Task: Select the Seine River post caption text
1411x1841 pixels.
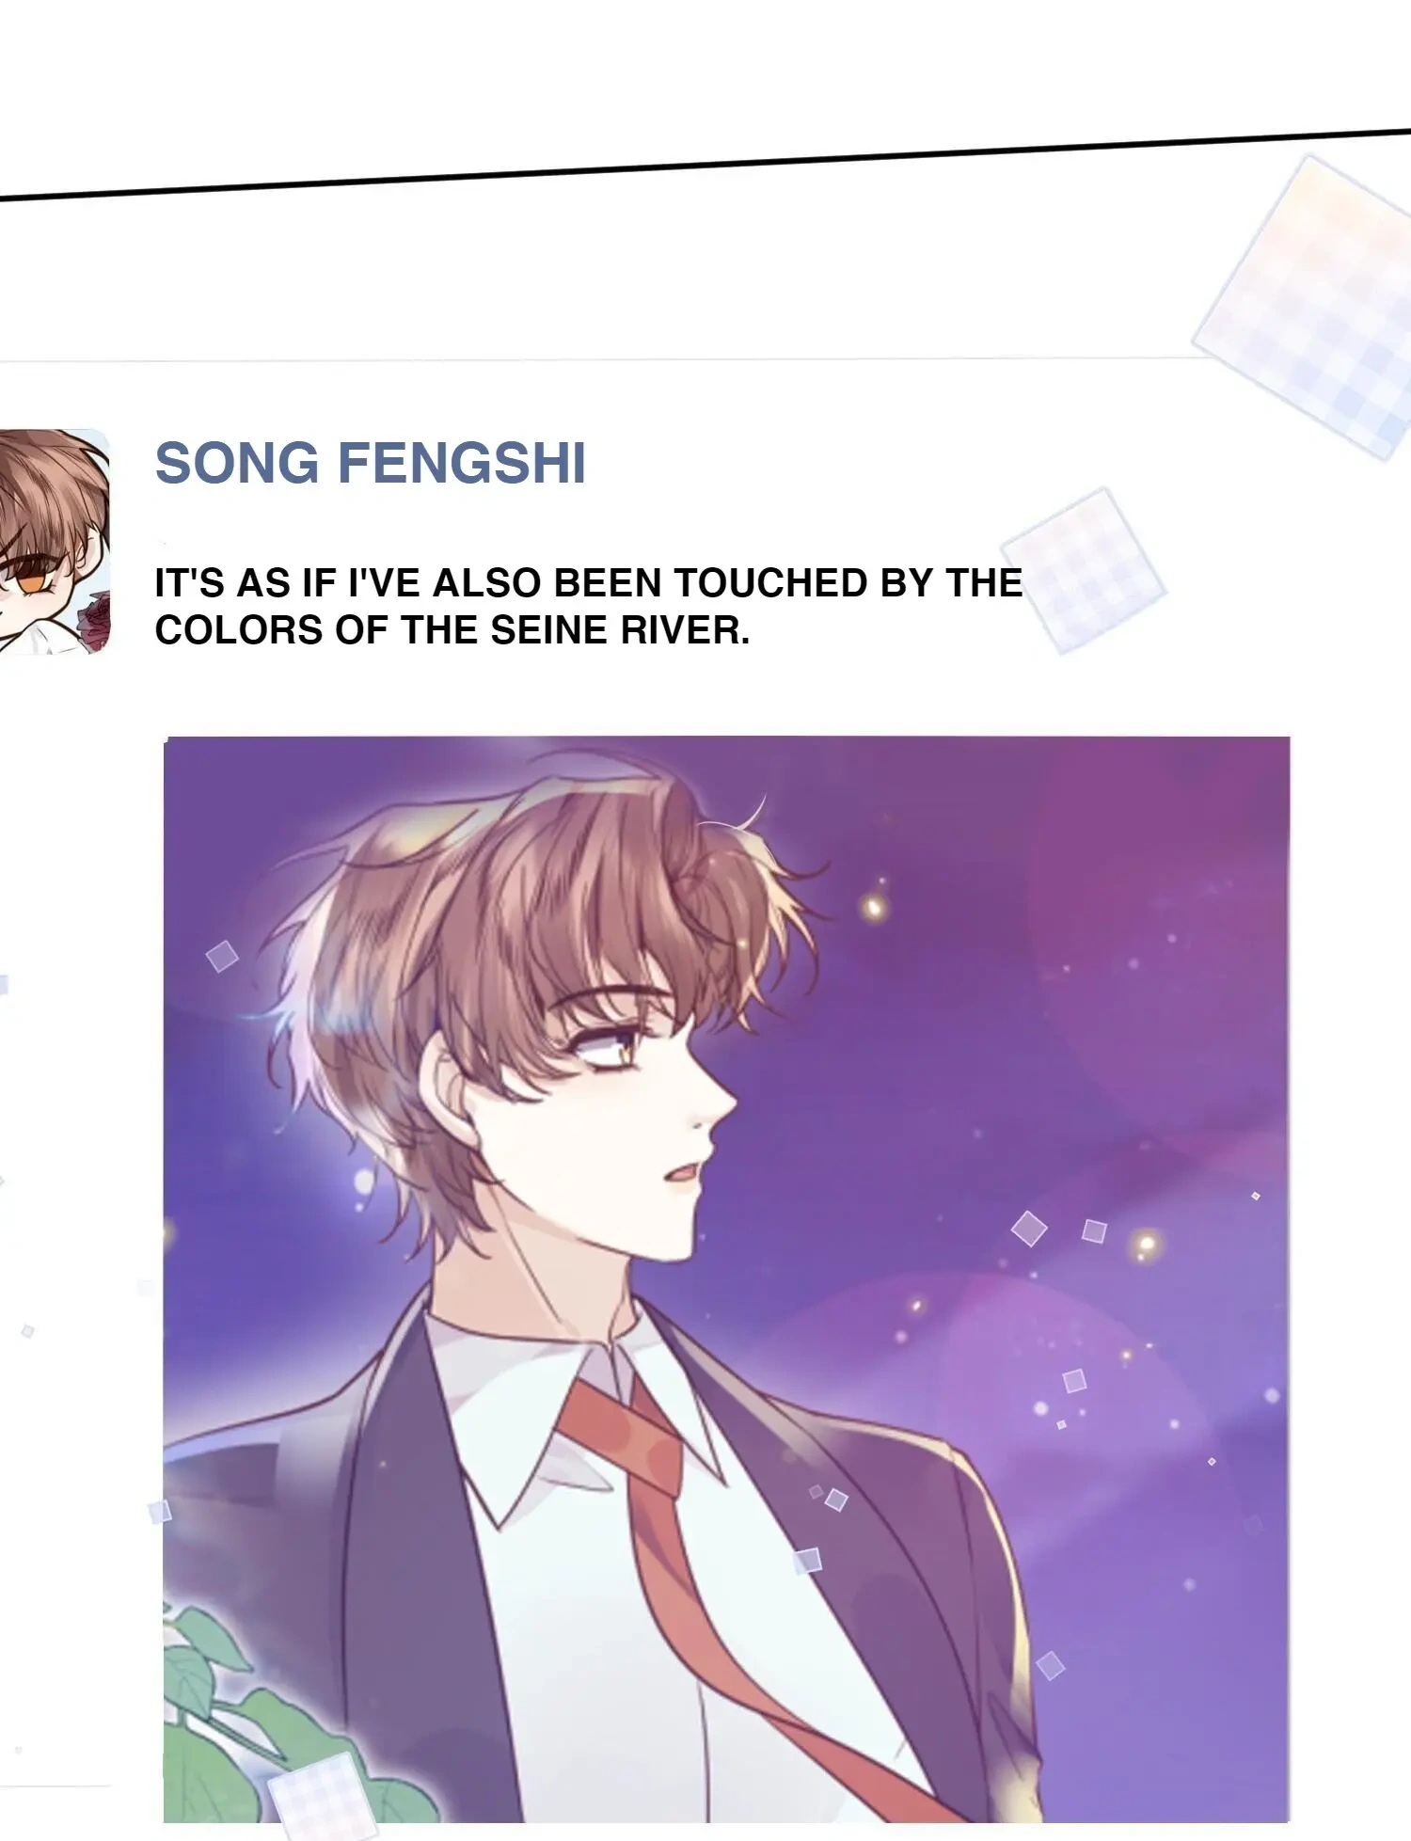Action: 588,607
